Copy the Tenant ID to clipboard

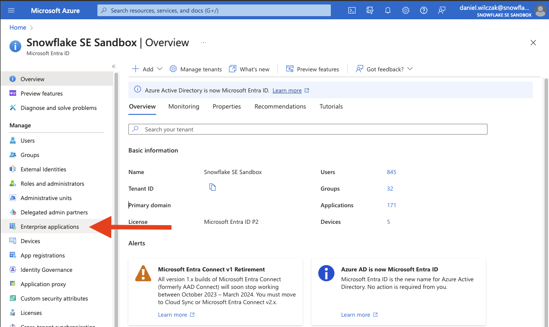click(213, 187)
